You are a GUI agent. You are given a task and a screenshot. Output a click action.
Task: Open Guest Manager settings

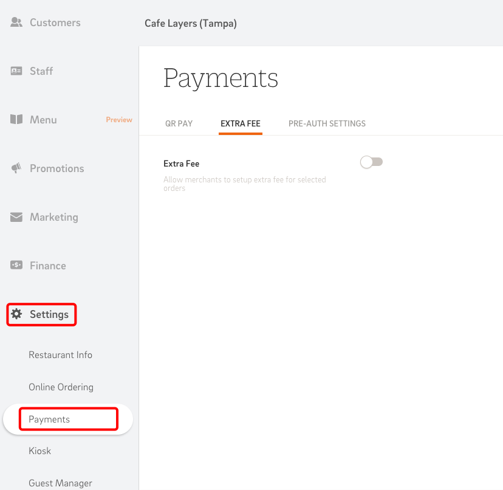click(60, 483)
